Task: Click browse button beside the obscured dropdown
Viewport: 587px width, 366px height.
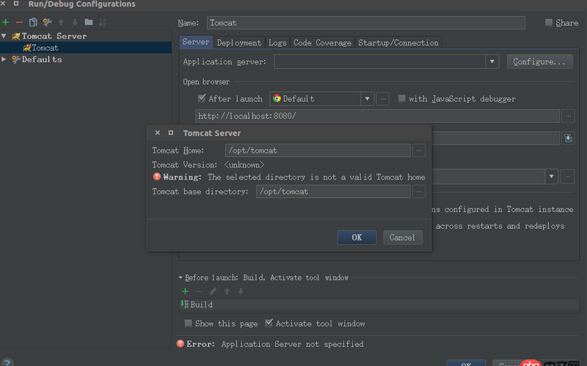Action: pos(568,176)
